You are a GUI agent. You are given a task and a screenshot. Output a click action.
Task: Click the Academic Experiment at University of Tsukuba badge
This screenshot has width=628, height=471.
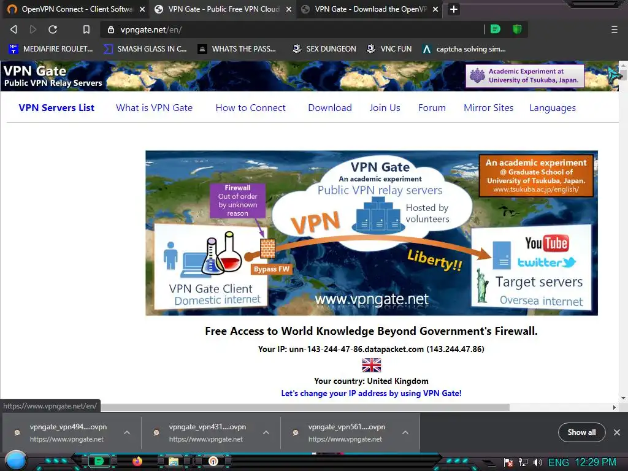[x=525, y=75]
